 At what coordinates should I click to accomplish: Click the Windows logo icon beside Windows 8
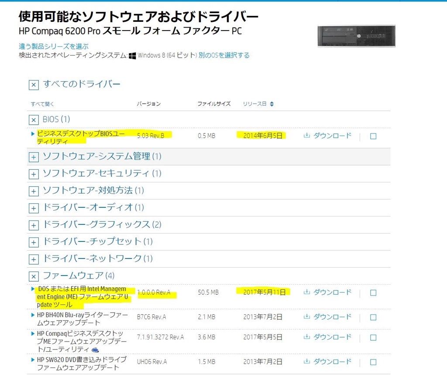click(132, 56)
